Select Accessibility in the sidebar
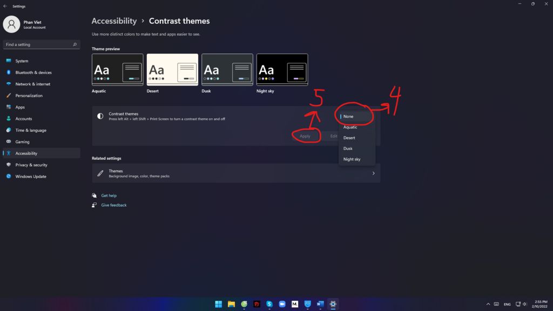 (42, 153)
